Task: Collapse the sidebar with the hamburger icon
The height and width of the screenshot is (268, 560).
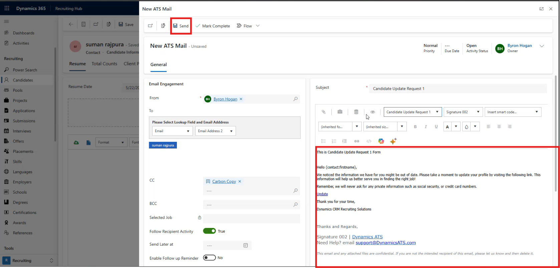Action: click(x=6, y=21)
